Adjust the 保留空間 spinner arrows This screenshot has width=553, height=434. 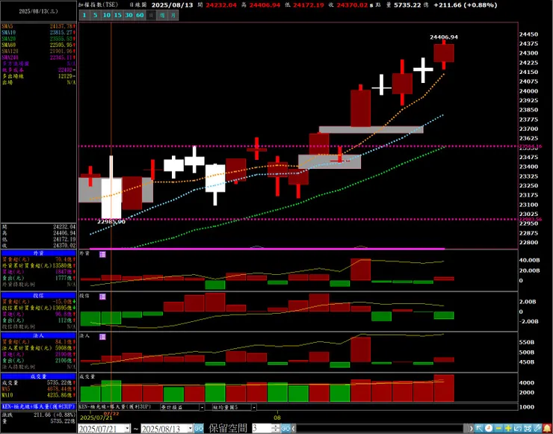276,429
